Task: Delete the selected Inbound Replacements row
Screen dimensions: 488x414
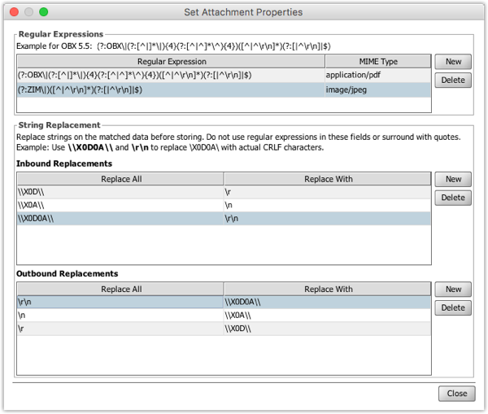Action: pyautogui.click(x=453, y=198)
